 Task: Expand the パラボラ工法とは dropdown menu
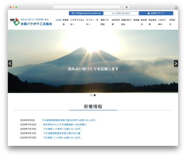77,22
